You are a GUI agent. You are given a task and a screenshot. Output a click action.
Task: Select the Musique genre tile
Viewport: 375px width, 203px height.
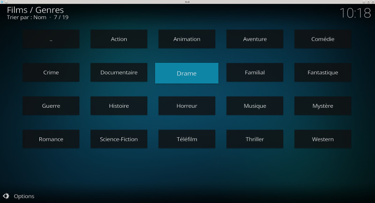(x=255, y=106)
